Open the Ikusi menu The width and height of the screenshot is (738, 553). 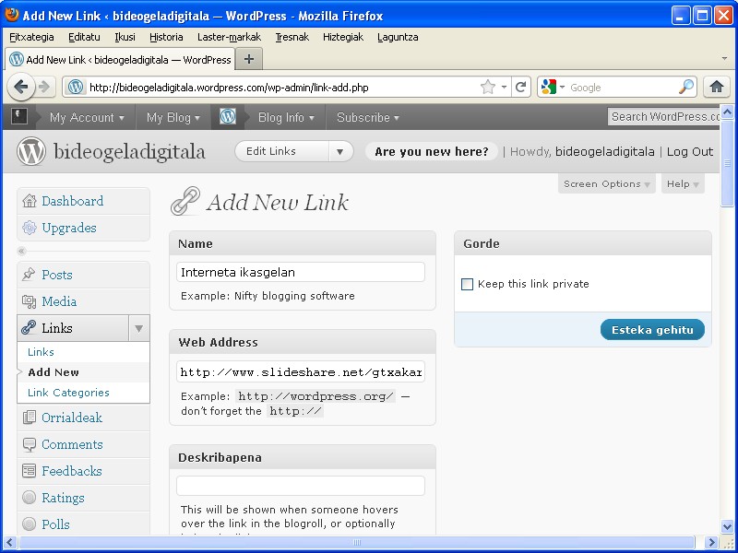coord(125,37)
